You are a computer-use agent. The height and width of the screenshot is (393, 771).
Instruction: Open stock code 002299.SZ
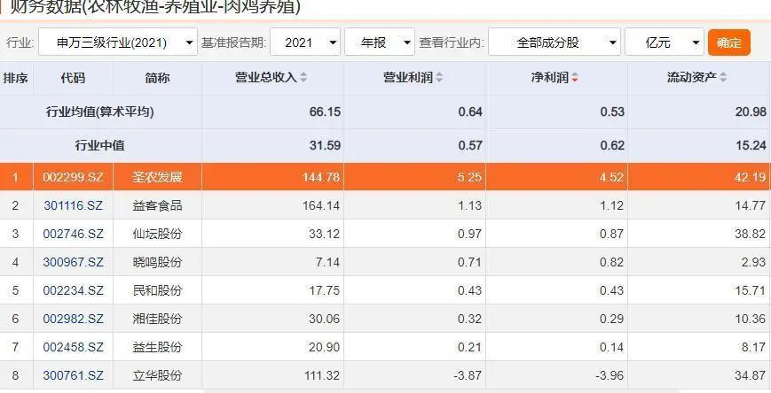(x=74, y=177)
